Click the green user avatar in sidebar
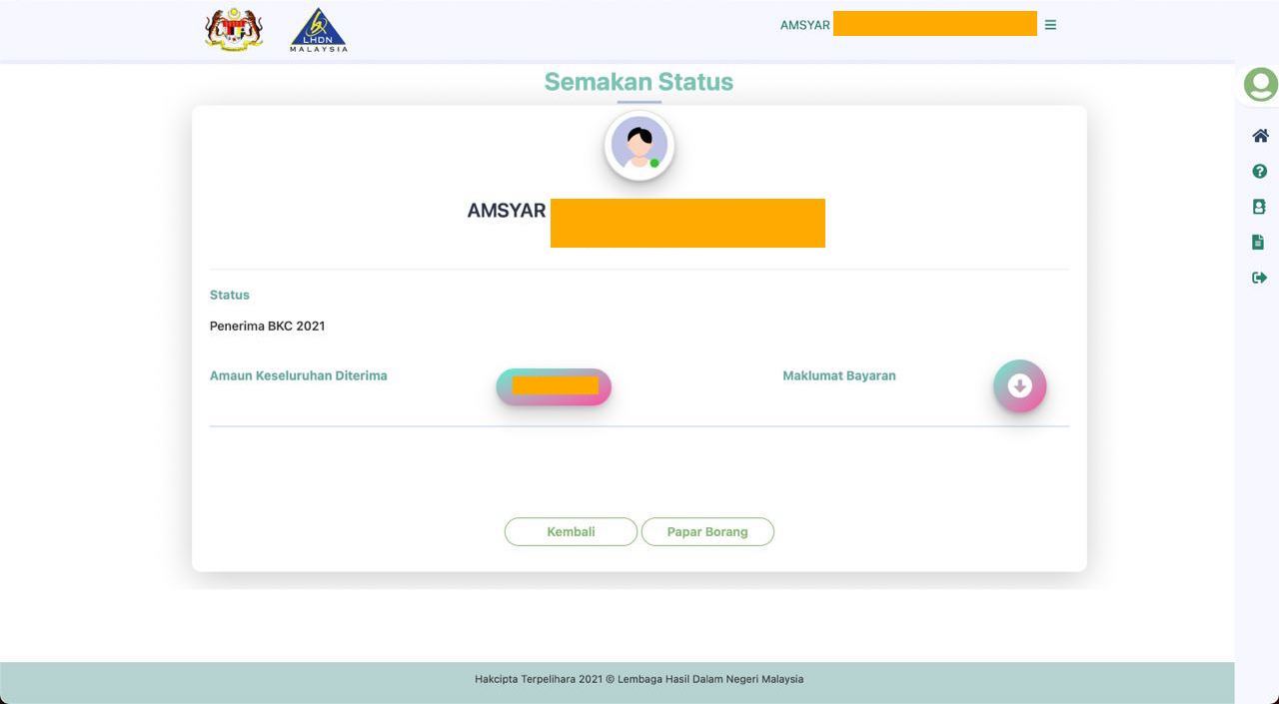Screen dimensions: 1279x704 1260,85
